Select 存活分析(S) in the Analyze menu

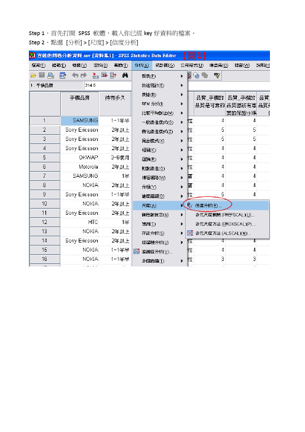(x=160, y=233)
